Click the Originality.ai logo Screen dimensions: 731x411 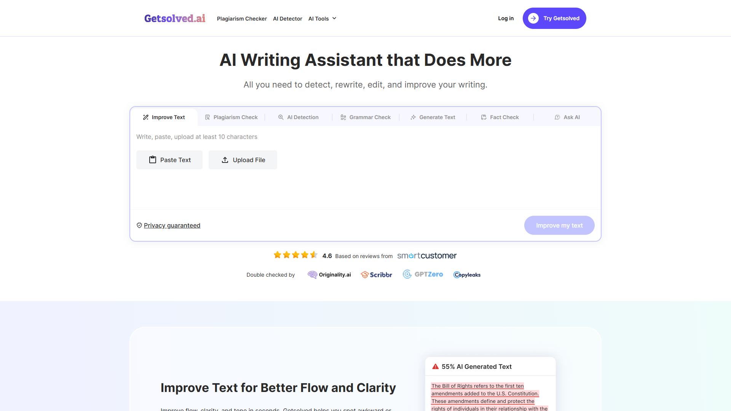click(329, 275)
